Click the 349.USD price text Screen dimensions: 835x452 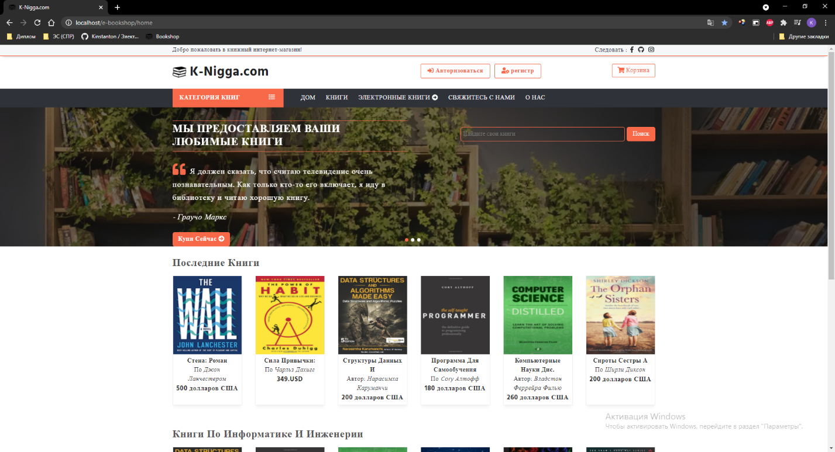[290, 379]
